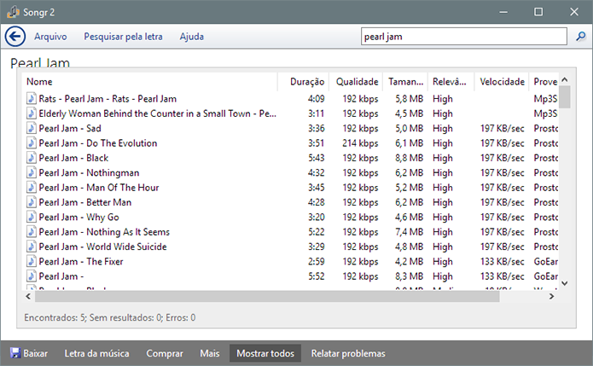Click the list scroll down arrow

[x=565, y=283]
